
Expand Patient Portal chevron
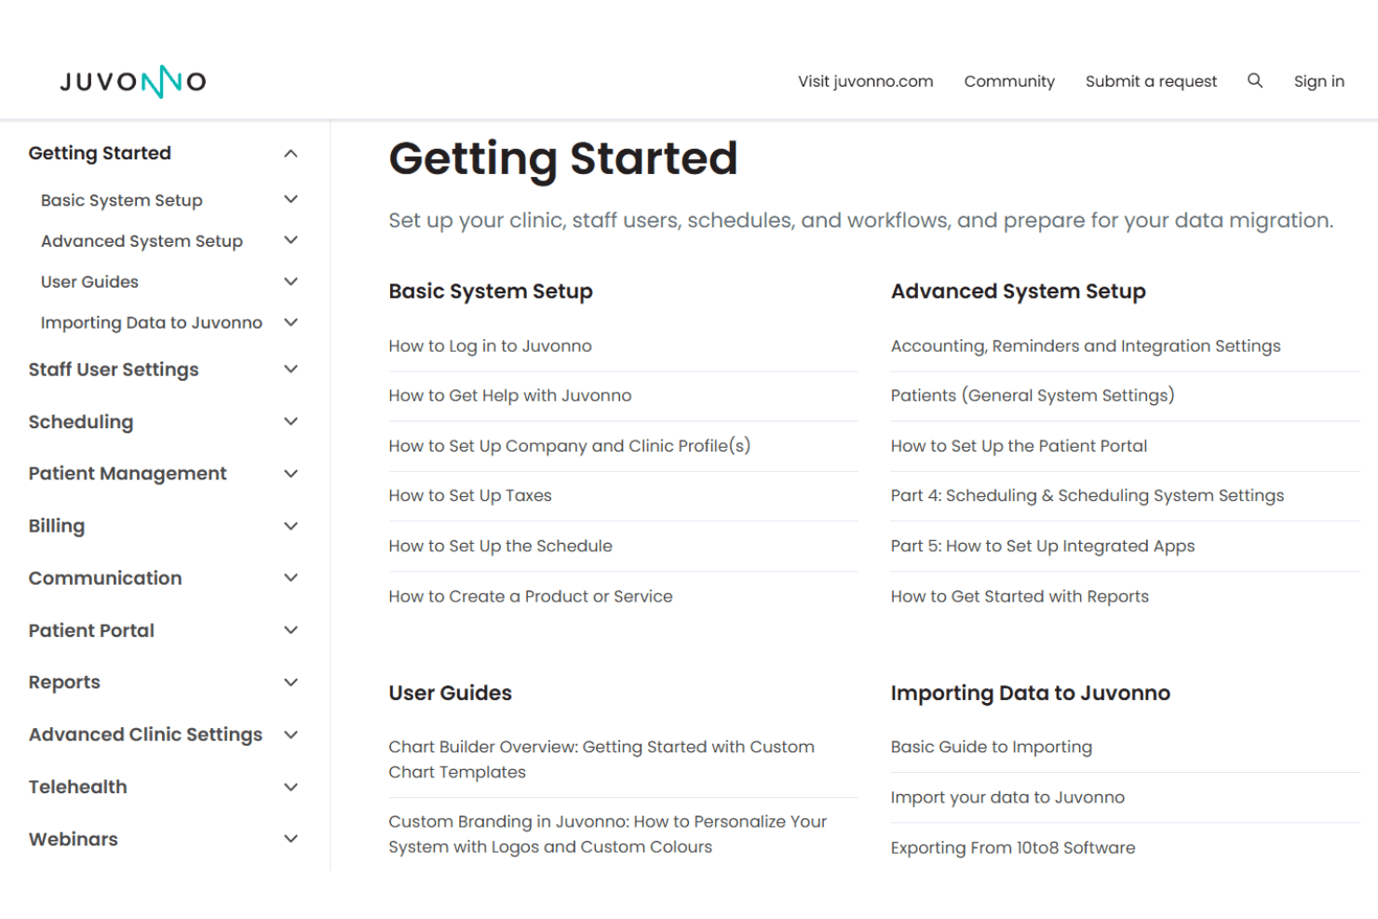pyautogui.click(x=290, y=629)
